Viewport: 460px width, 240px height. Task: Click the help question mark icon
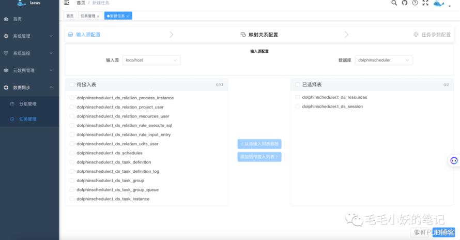[415, 3]
